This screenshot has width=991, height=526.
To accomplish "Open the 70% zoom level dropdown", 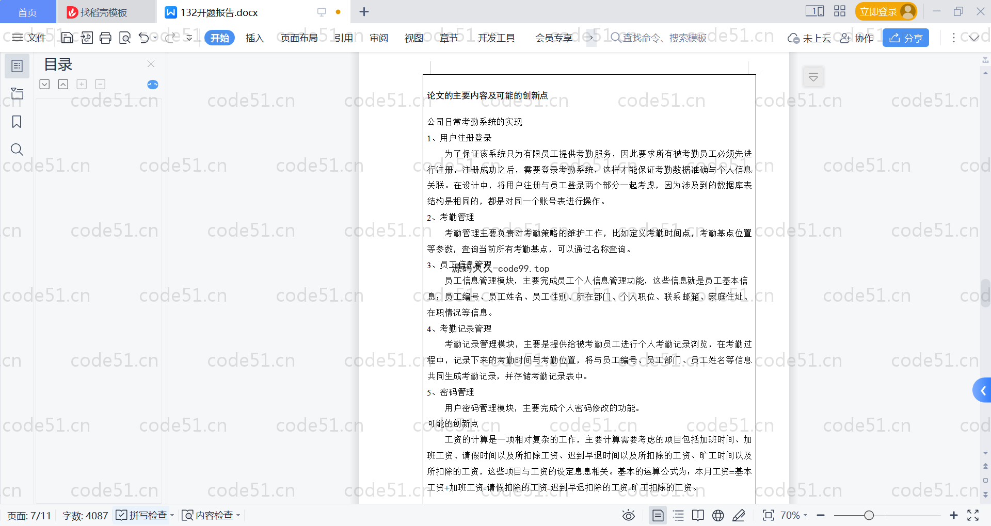I will 794,515.
